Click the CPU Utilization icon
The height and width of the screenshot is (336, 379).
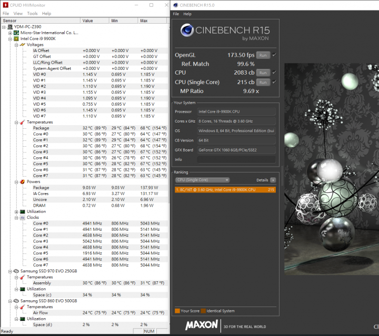click(23, 212)
